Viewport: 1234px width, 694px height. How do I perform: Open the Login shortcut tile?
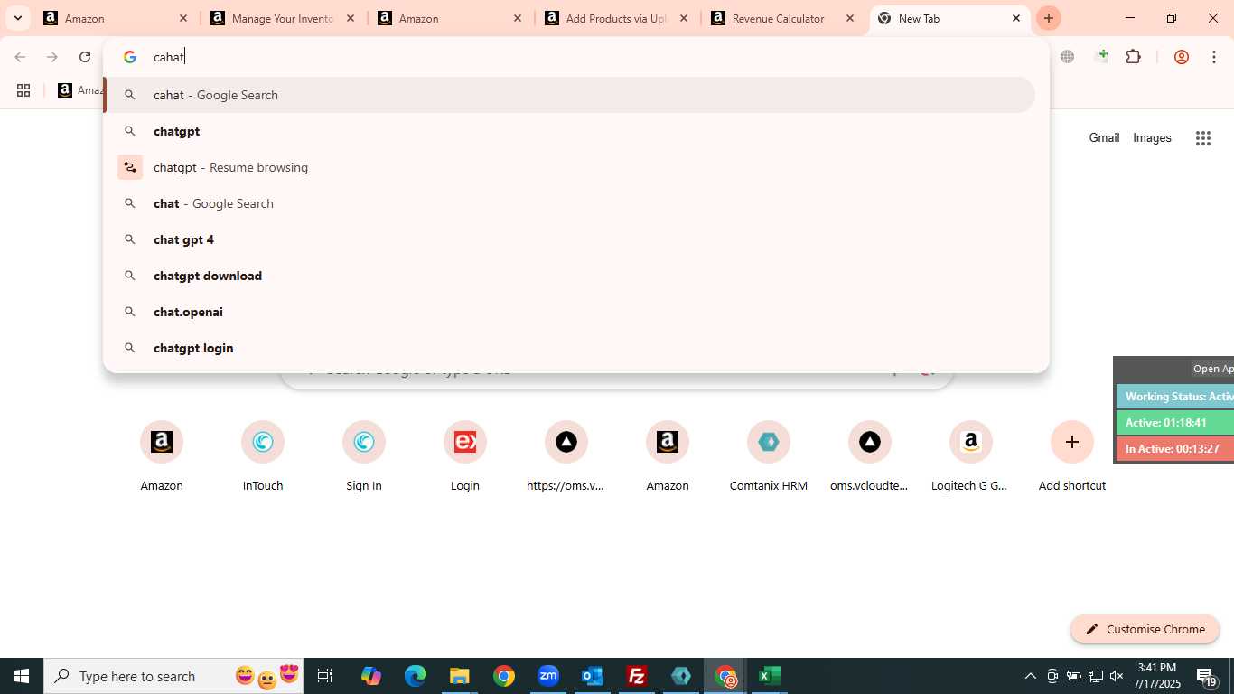pos(465,457)
